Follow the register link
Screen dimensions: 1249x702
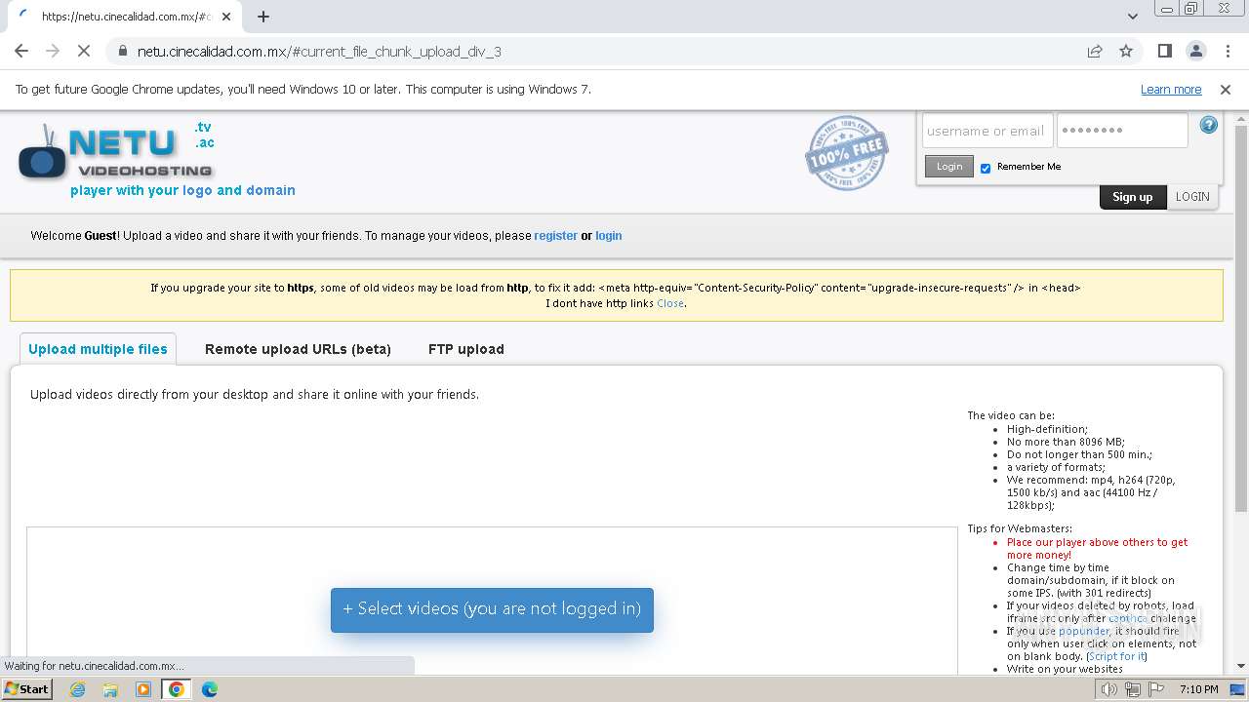tap(555, 236)
